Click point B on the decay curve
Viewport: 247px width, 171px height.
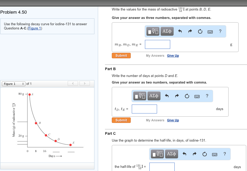pyautogui.click(x=36, y=123)
